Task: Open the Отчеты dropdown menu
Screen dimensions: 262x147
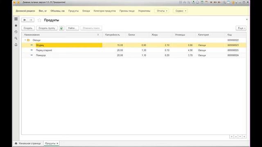Action: [x=161, y=11]
